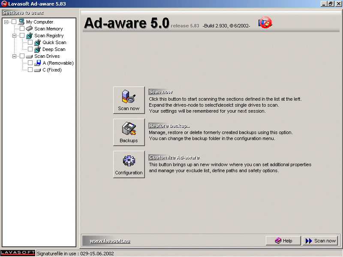The image size is (343, 257).
Task: Click the Scan Memory chip icon
Action: (x=30, y=29)
